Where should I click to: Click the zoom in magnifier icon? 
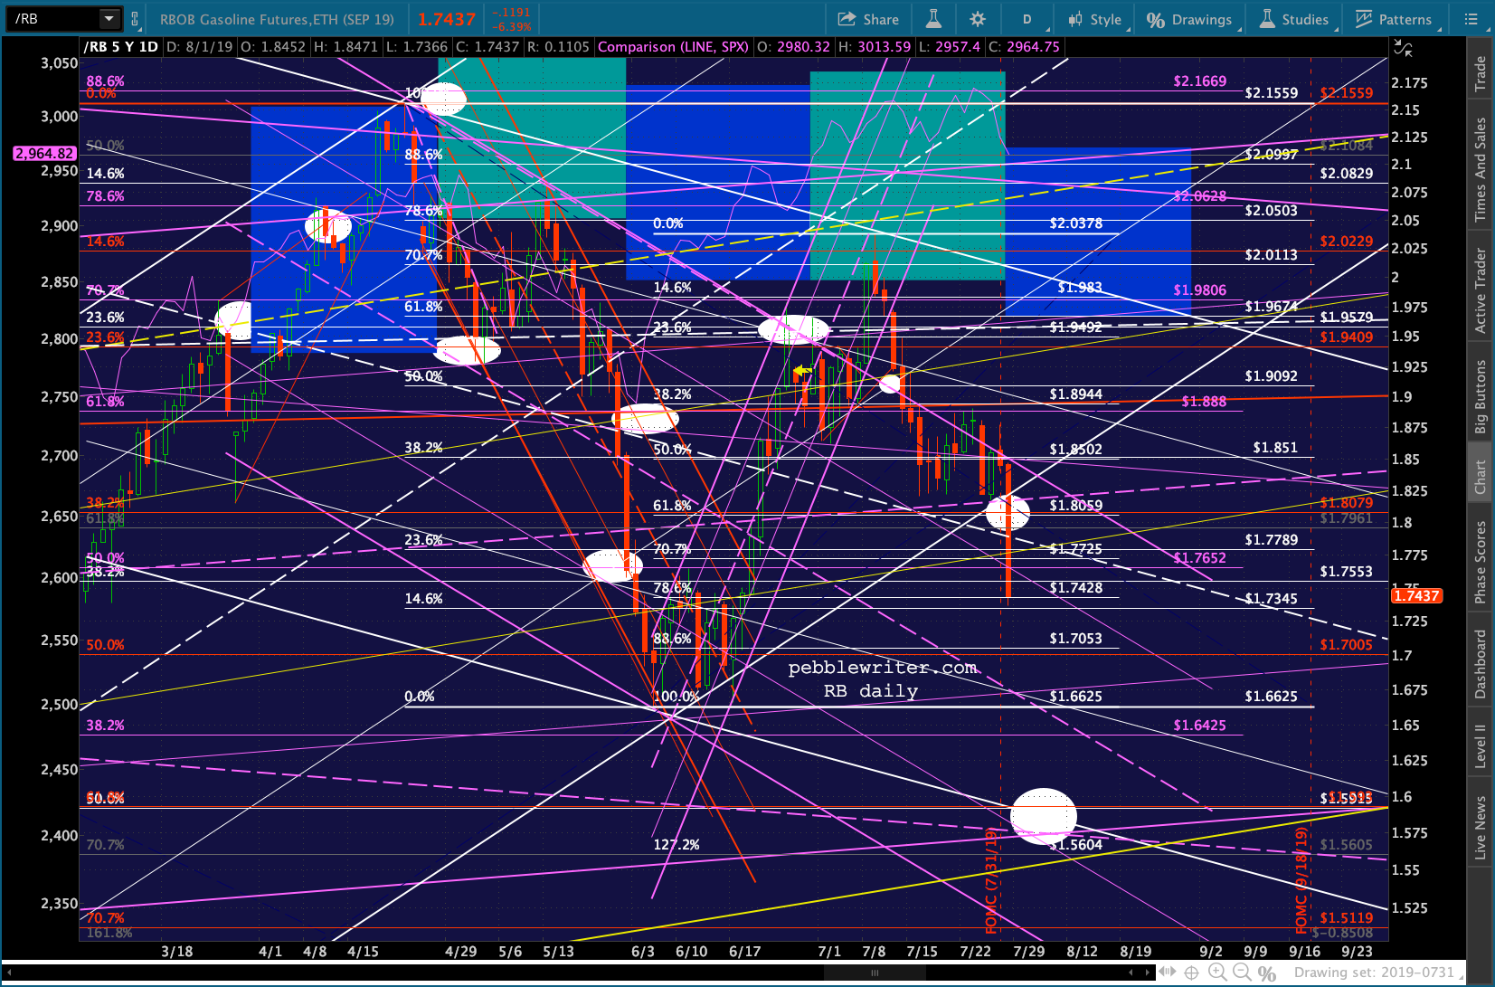coord(1217,973)
